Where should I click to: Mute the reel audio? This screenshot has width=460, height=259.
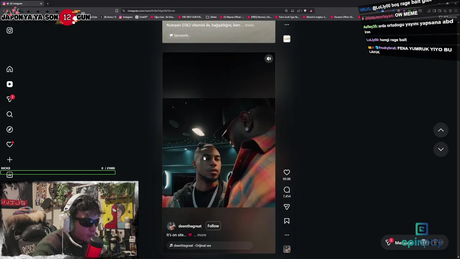tap(269, 59)
